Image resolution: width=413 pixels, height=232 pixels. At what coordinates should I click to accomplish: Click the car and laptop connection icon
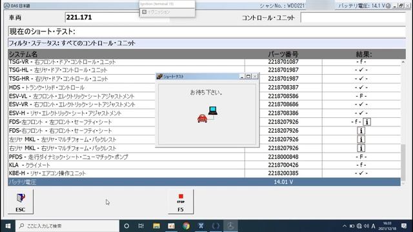208,115
